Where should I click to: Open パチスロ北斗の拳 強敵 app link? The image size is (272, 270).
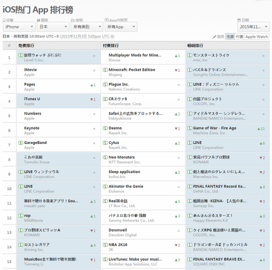pyautogui.click(x=127, y=215)
